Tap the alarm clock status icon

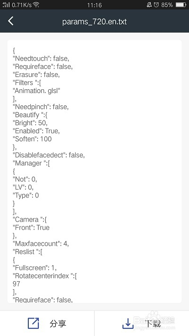[156, 5]
